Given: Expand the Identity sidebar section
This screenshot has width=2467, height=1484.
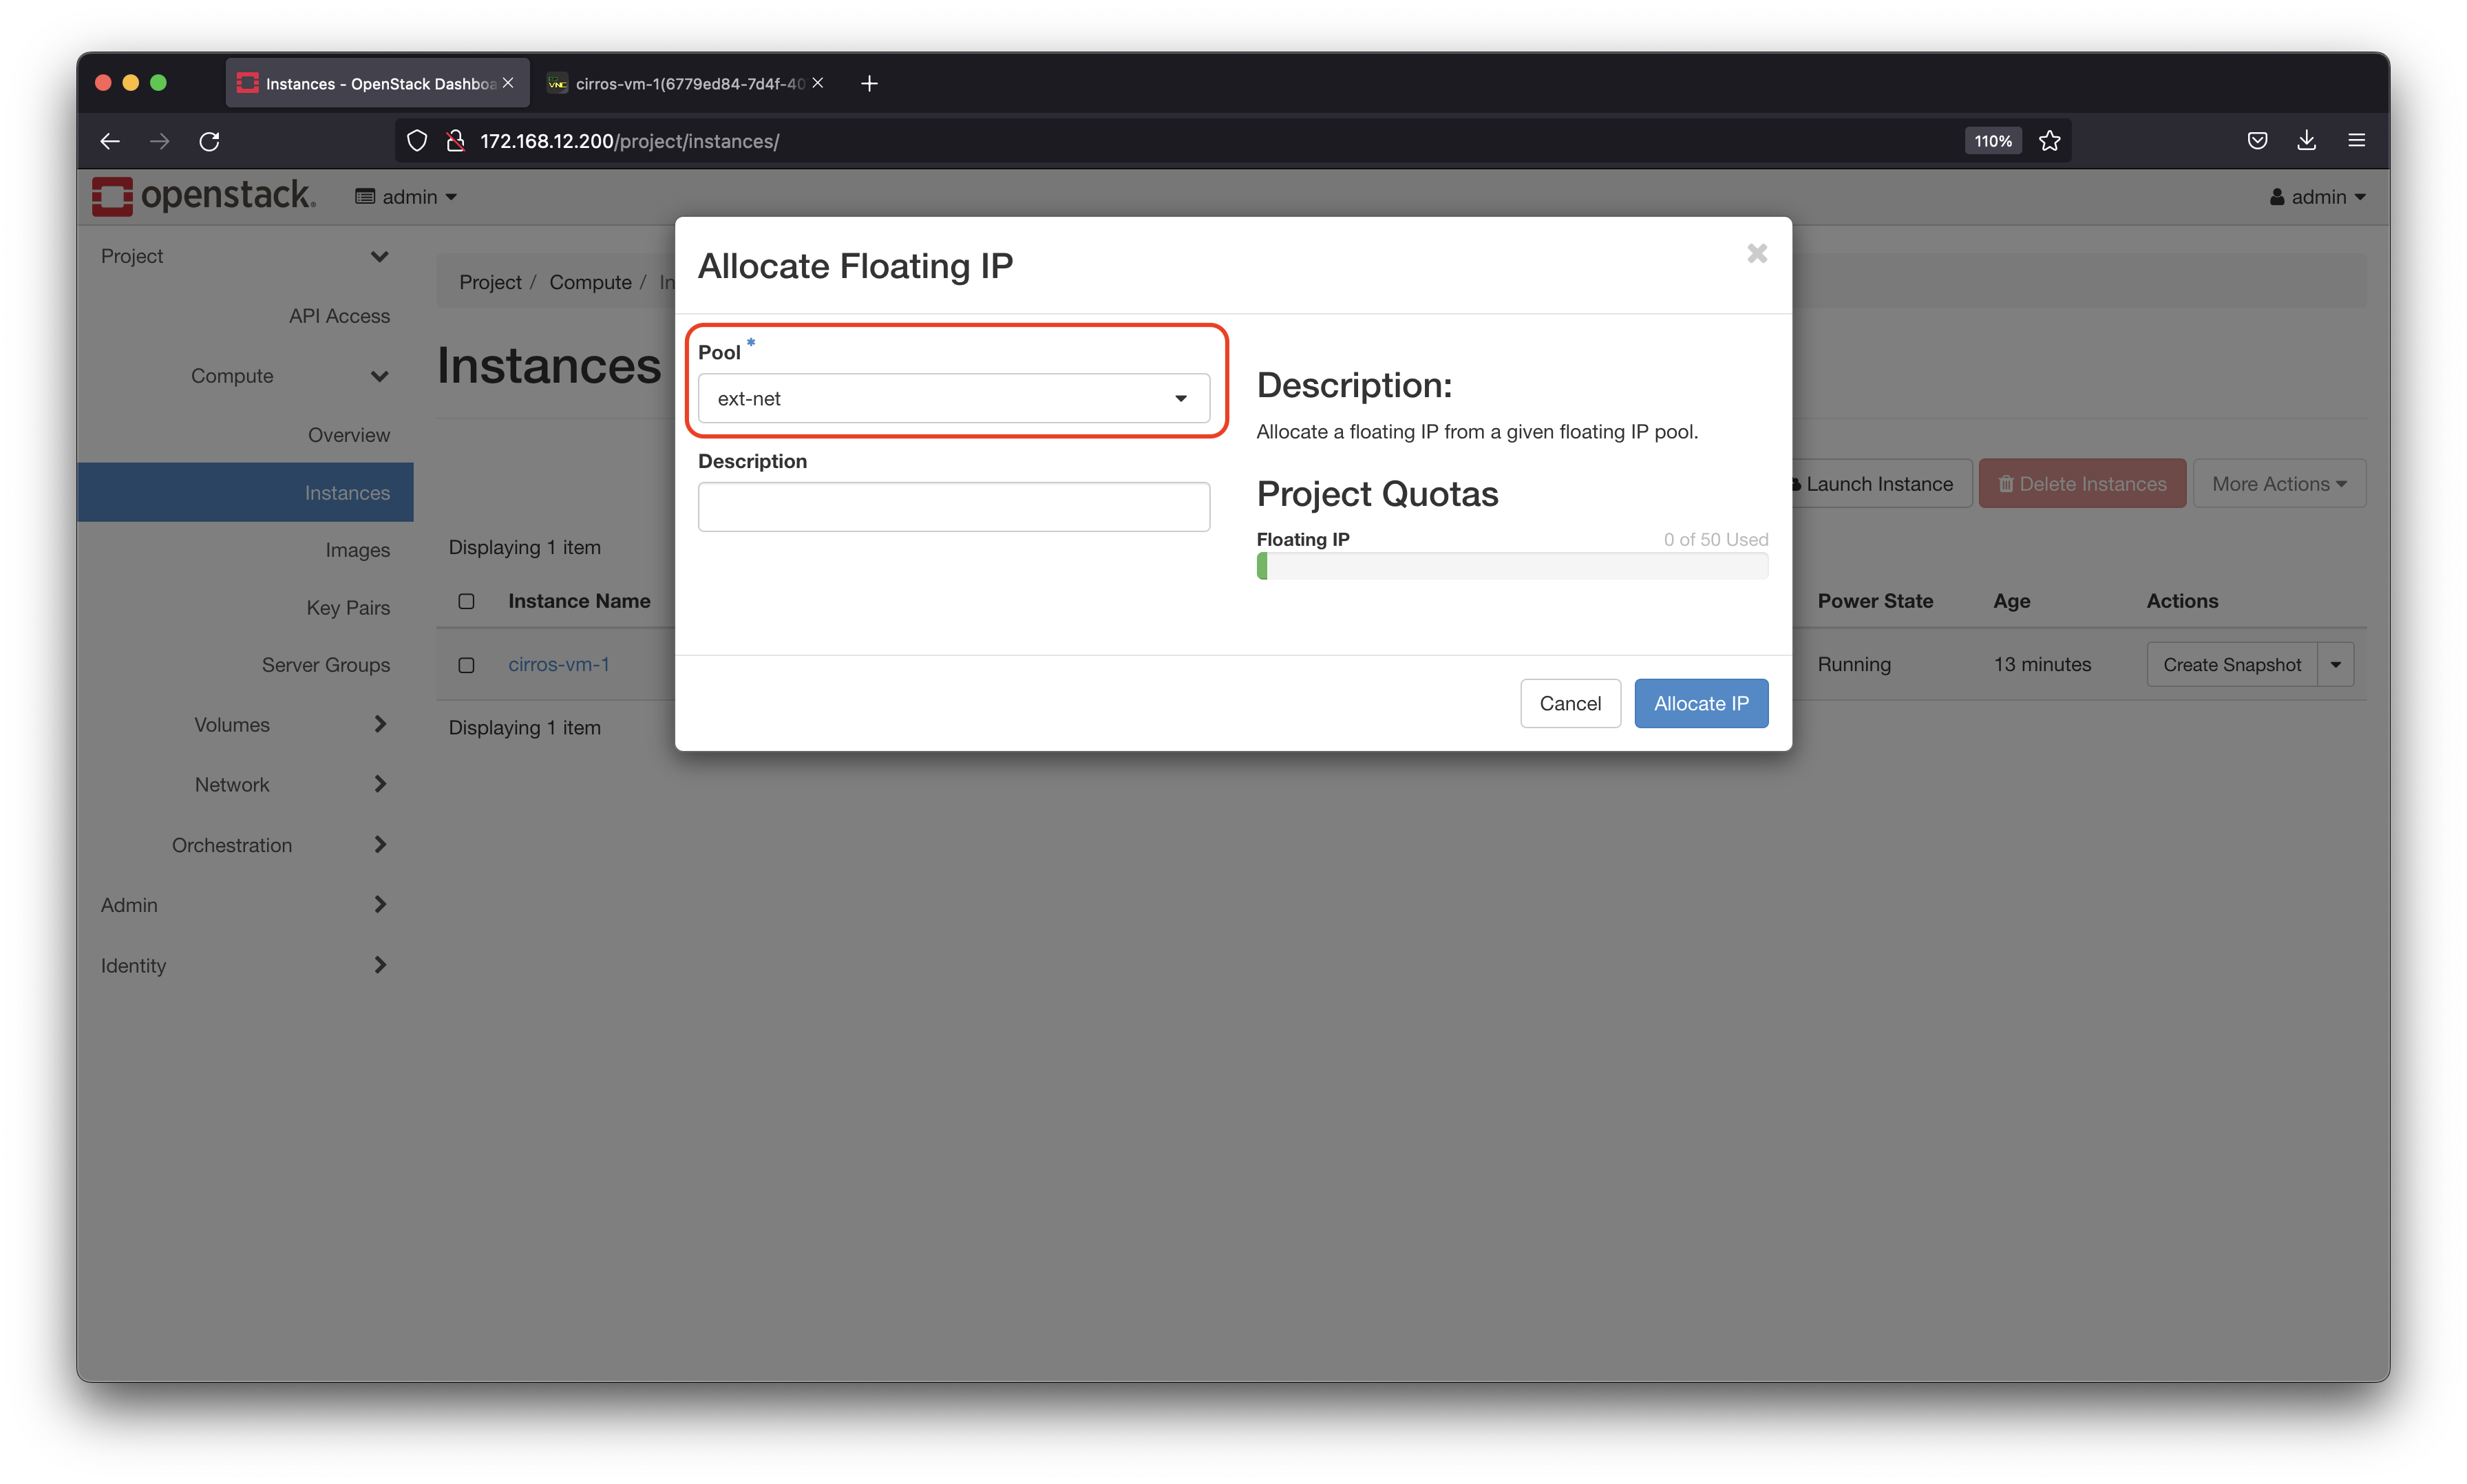Looking at the screenshot, I should 245,966.
